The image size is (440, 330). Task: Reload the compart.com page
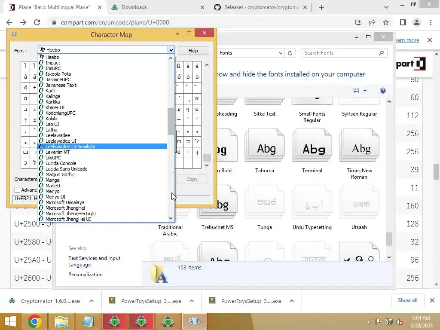[x=37, y=22]
